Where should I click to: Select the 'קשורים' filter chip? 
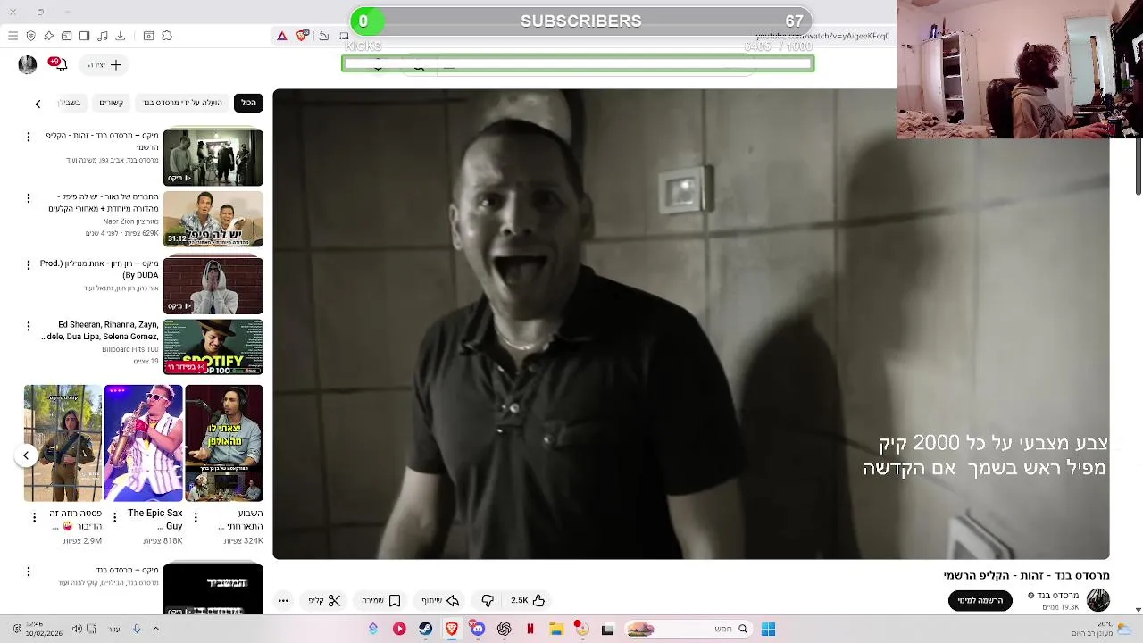[111, 103]
